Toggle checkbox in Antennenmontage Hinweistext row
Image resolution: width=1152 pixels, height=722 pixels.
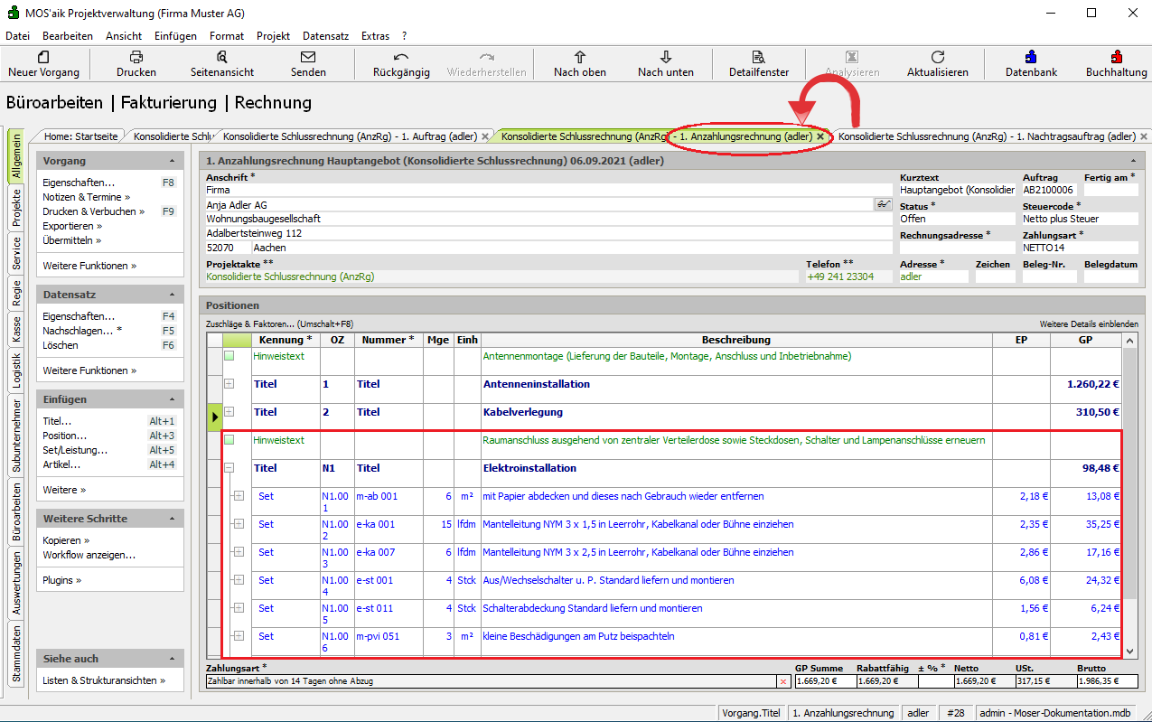click(x=229, y=356)
